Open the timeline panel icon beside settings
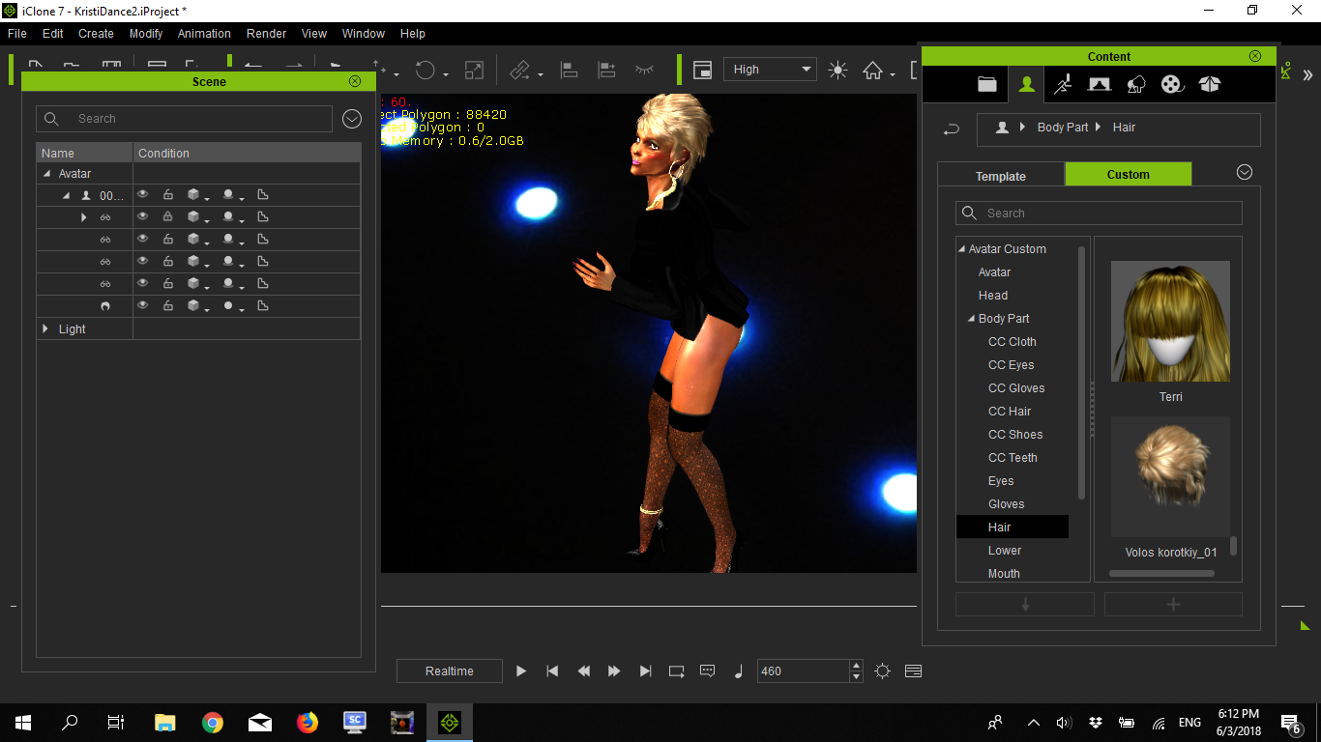The width and height of the screenshot is (1321, 742). tap(913, 671)
